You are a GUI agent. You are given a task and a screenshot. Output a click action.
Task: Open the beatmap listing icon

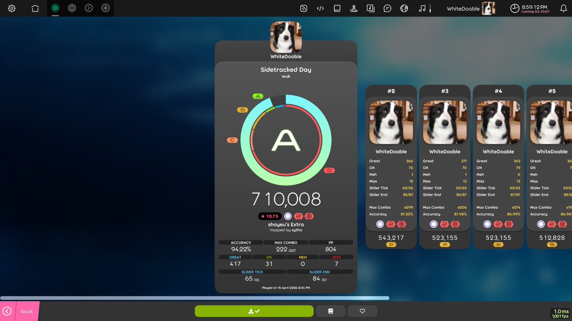click(370, 8)
